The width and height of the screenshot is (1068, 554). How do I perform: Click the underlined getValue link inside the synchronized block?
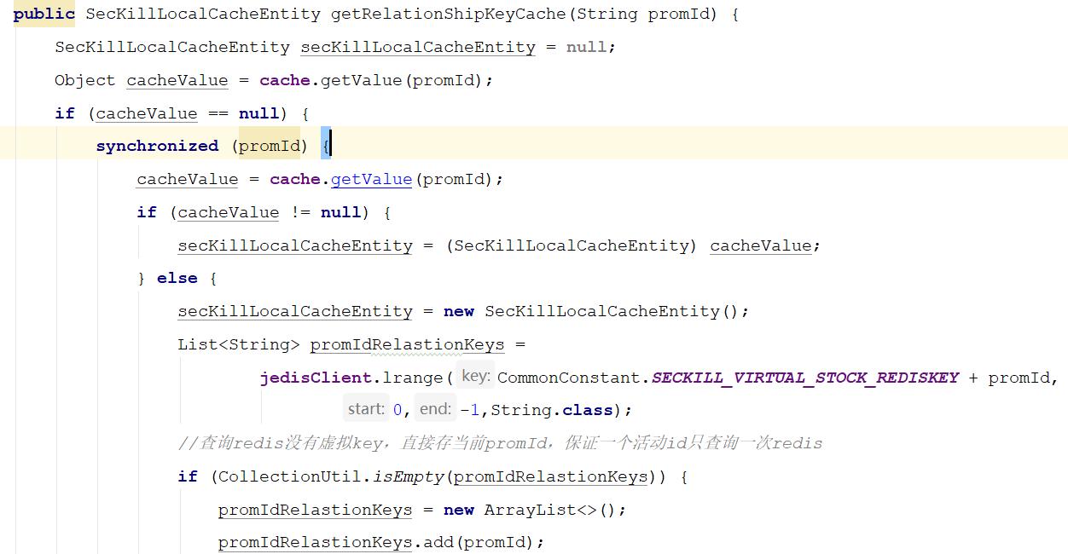point(371,179)
